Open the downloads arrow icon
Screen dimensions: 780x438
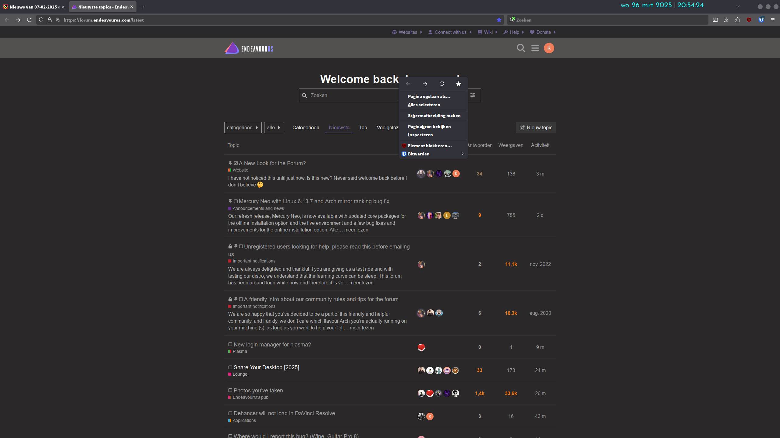click(x=726, y=20)
